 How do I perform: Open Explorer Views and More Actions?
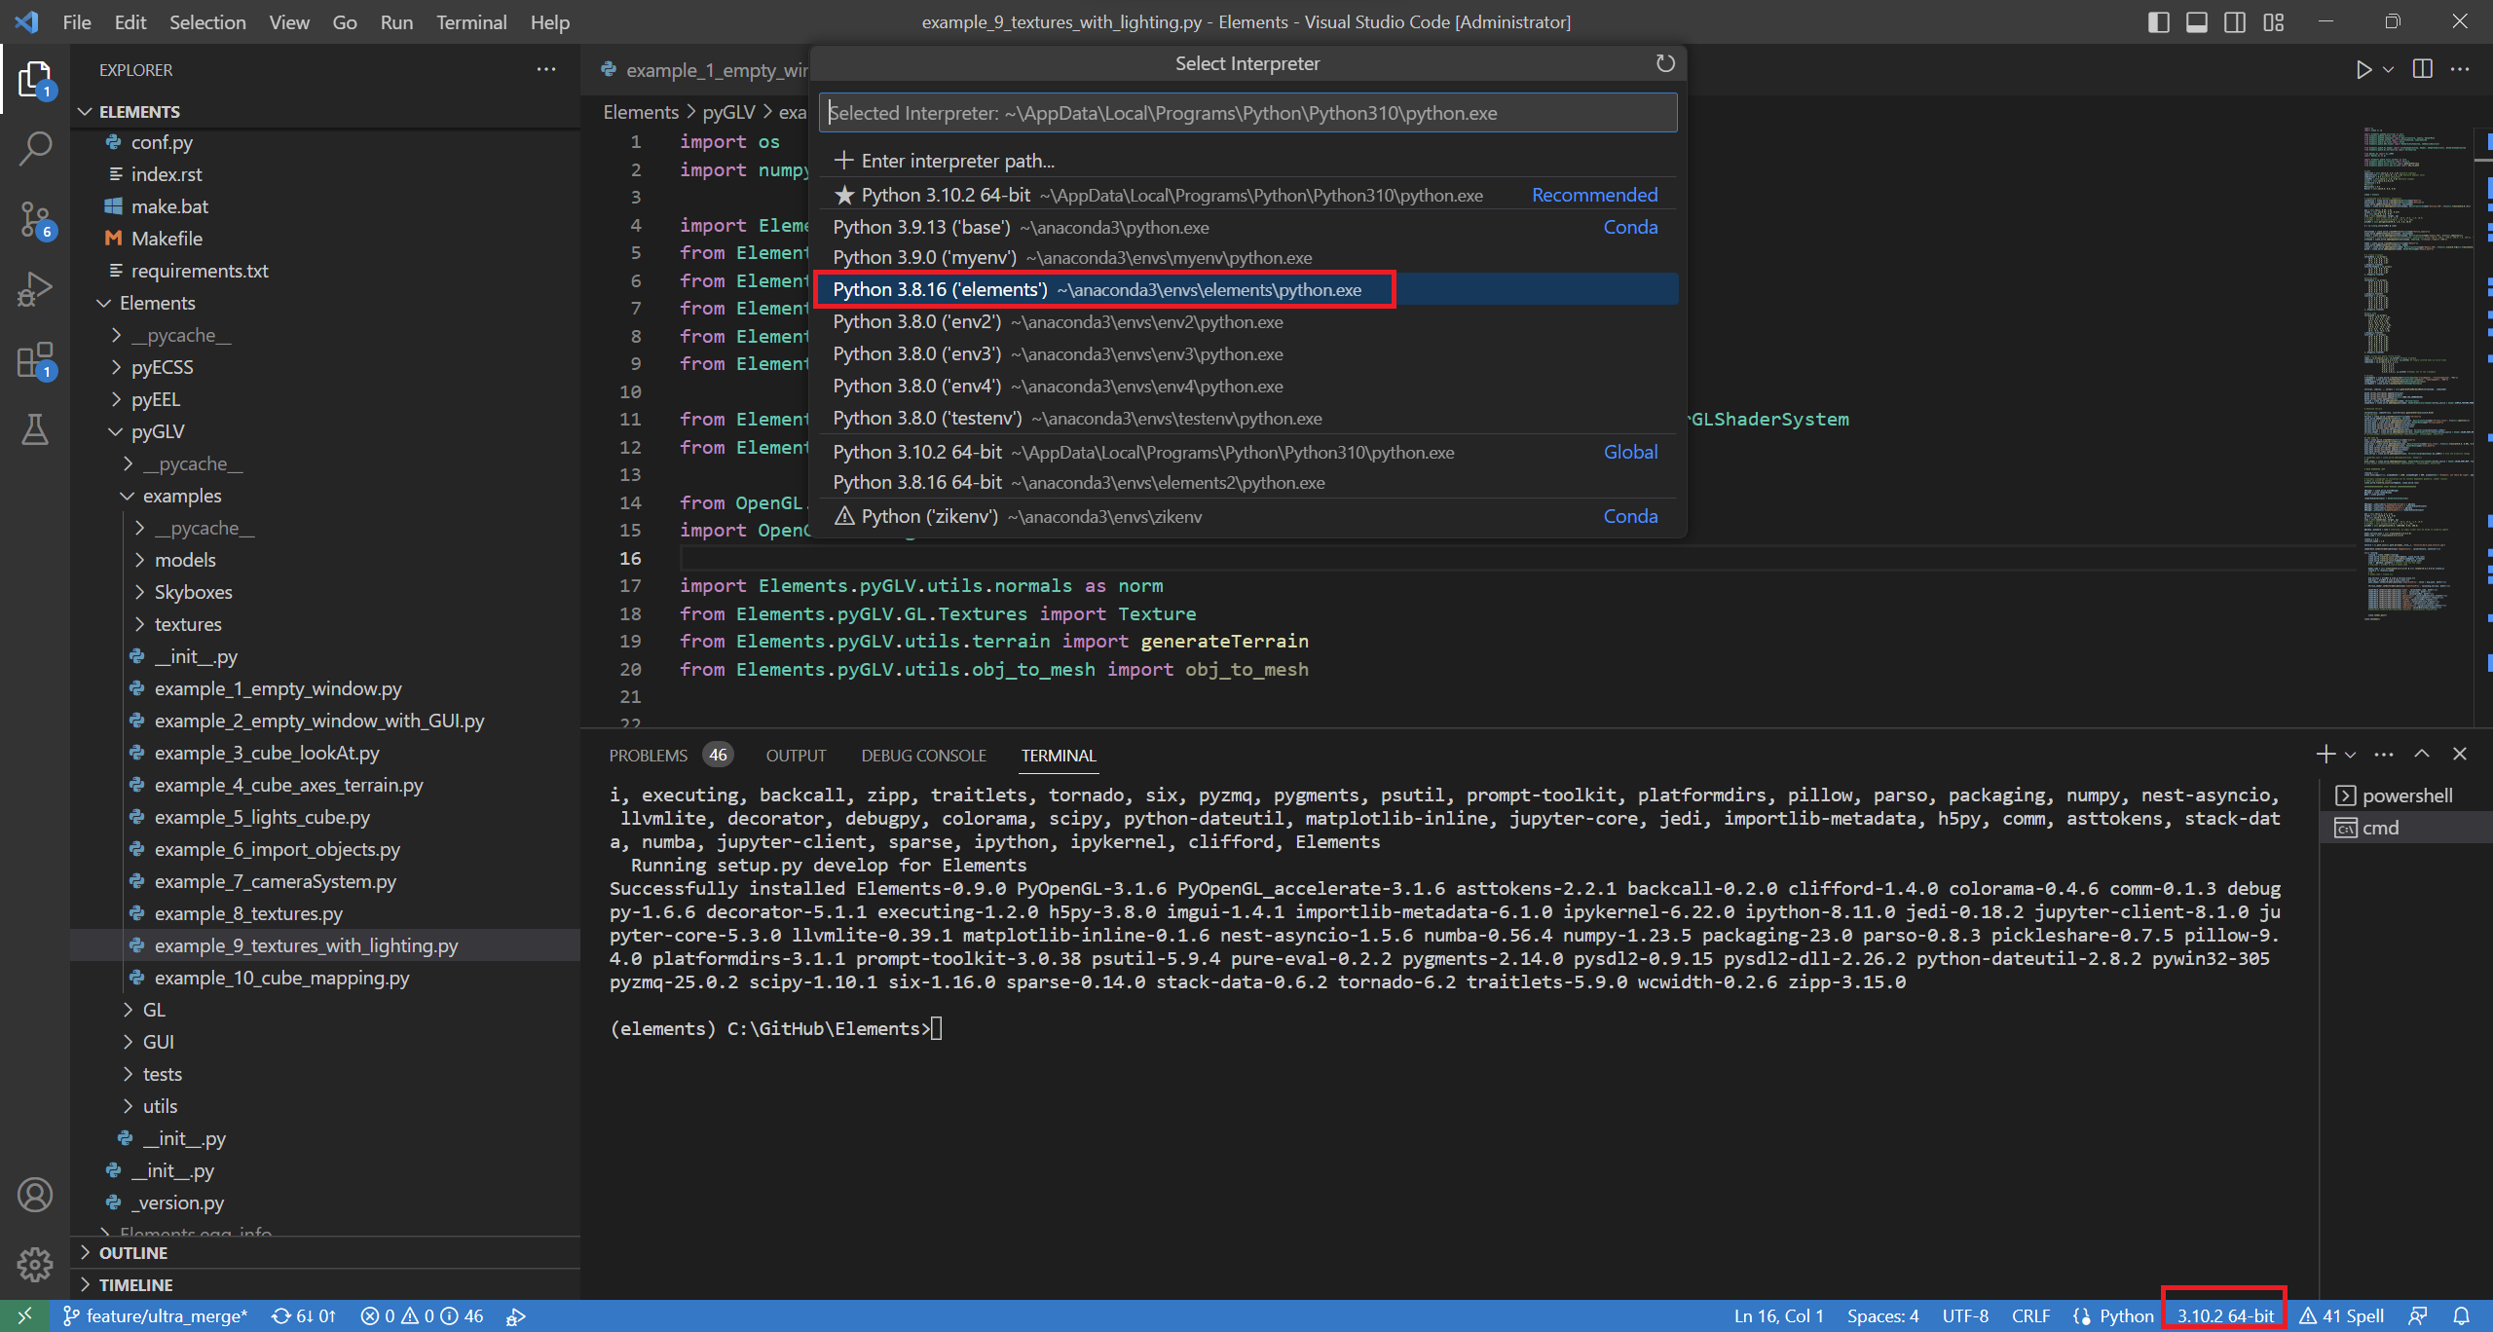[x=546, y=69]
